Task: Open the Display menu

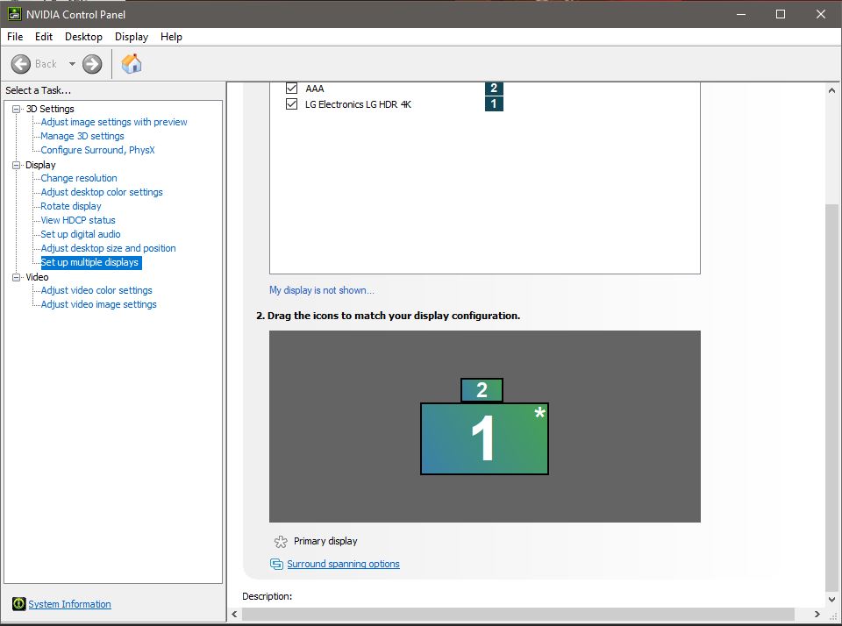Action: 132,37
